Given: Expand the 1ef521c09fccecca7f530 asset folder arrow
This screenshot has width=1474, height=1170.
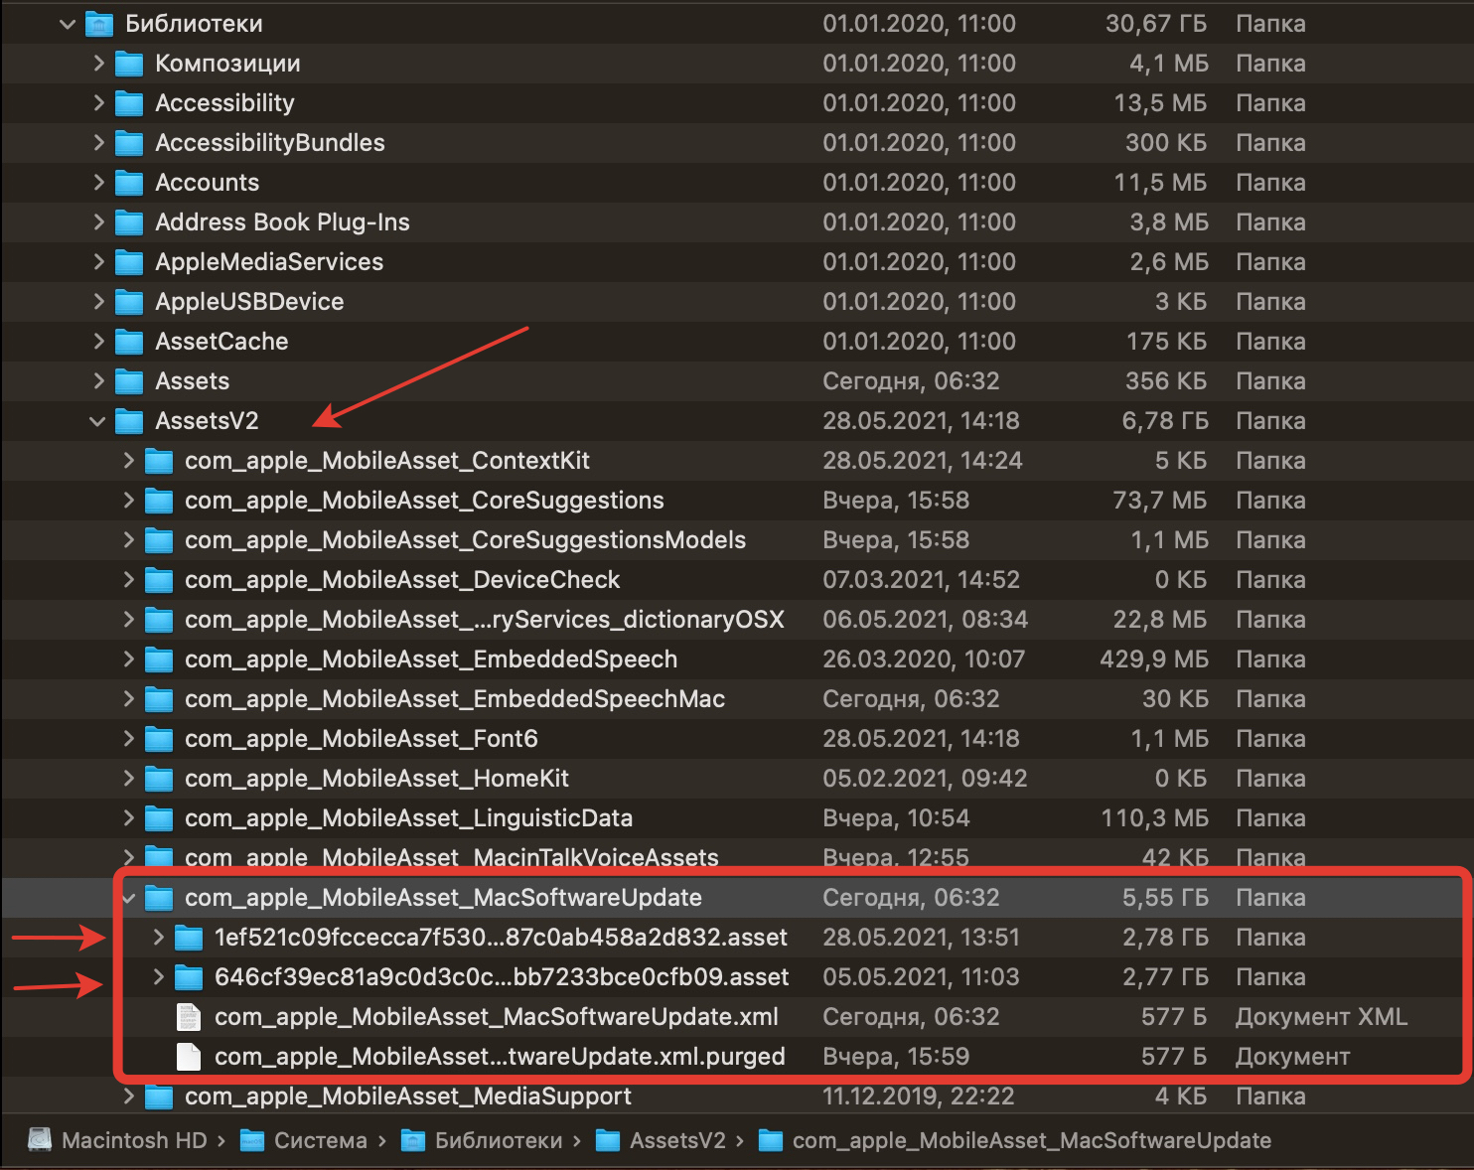Looking at the screenshot, I should 158,938.
